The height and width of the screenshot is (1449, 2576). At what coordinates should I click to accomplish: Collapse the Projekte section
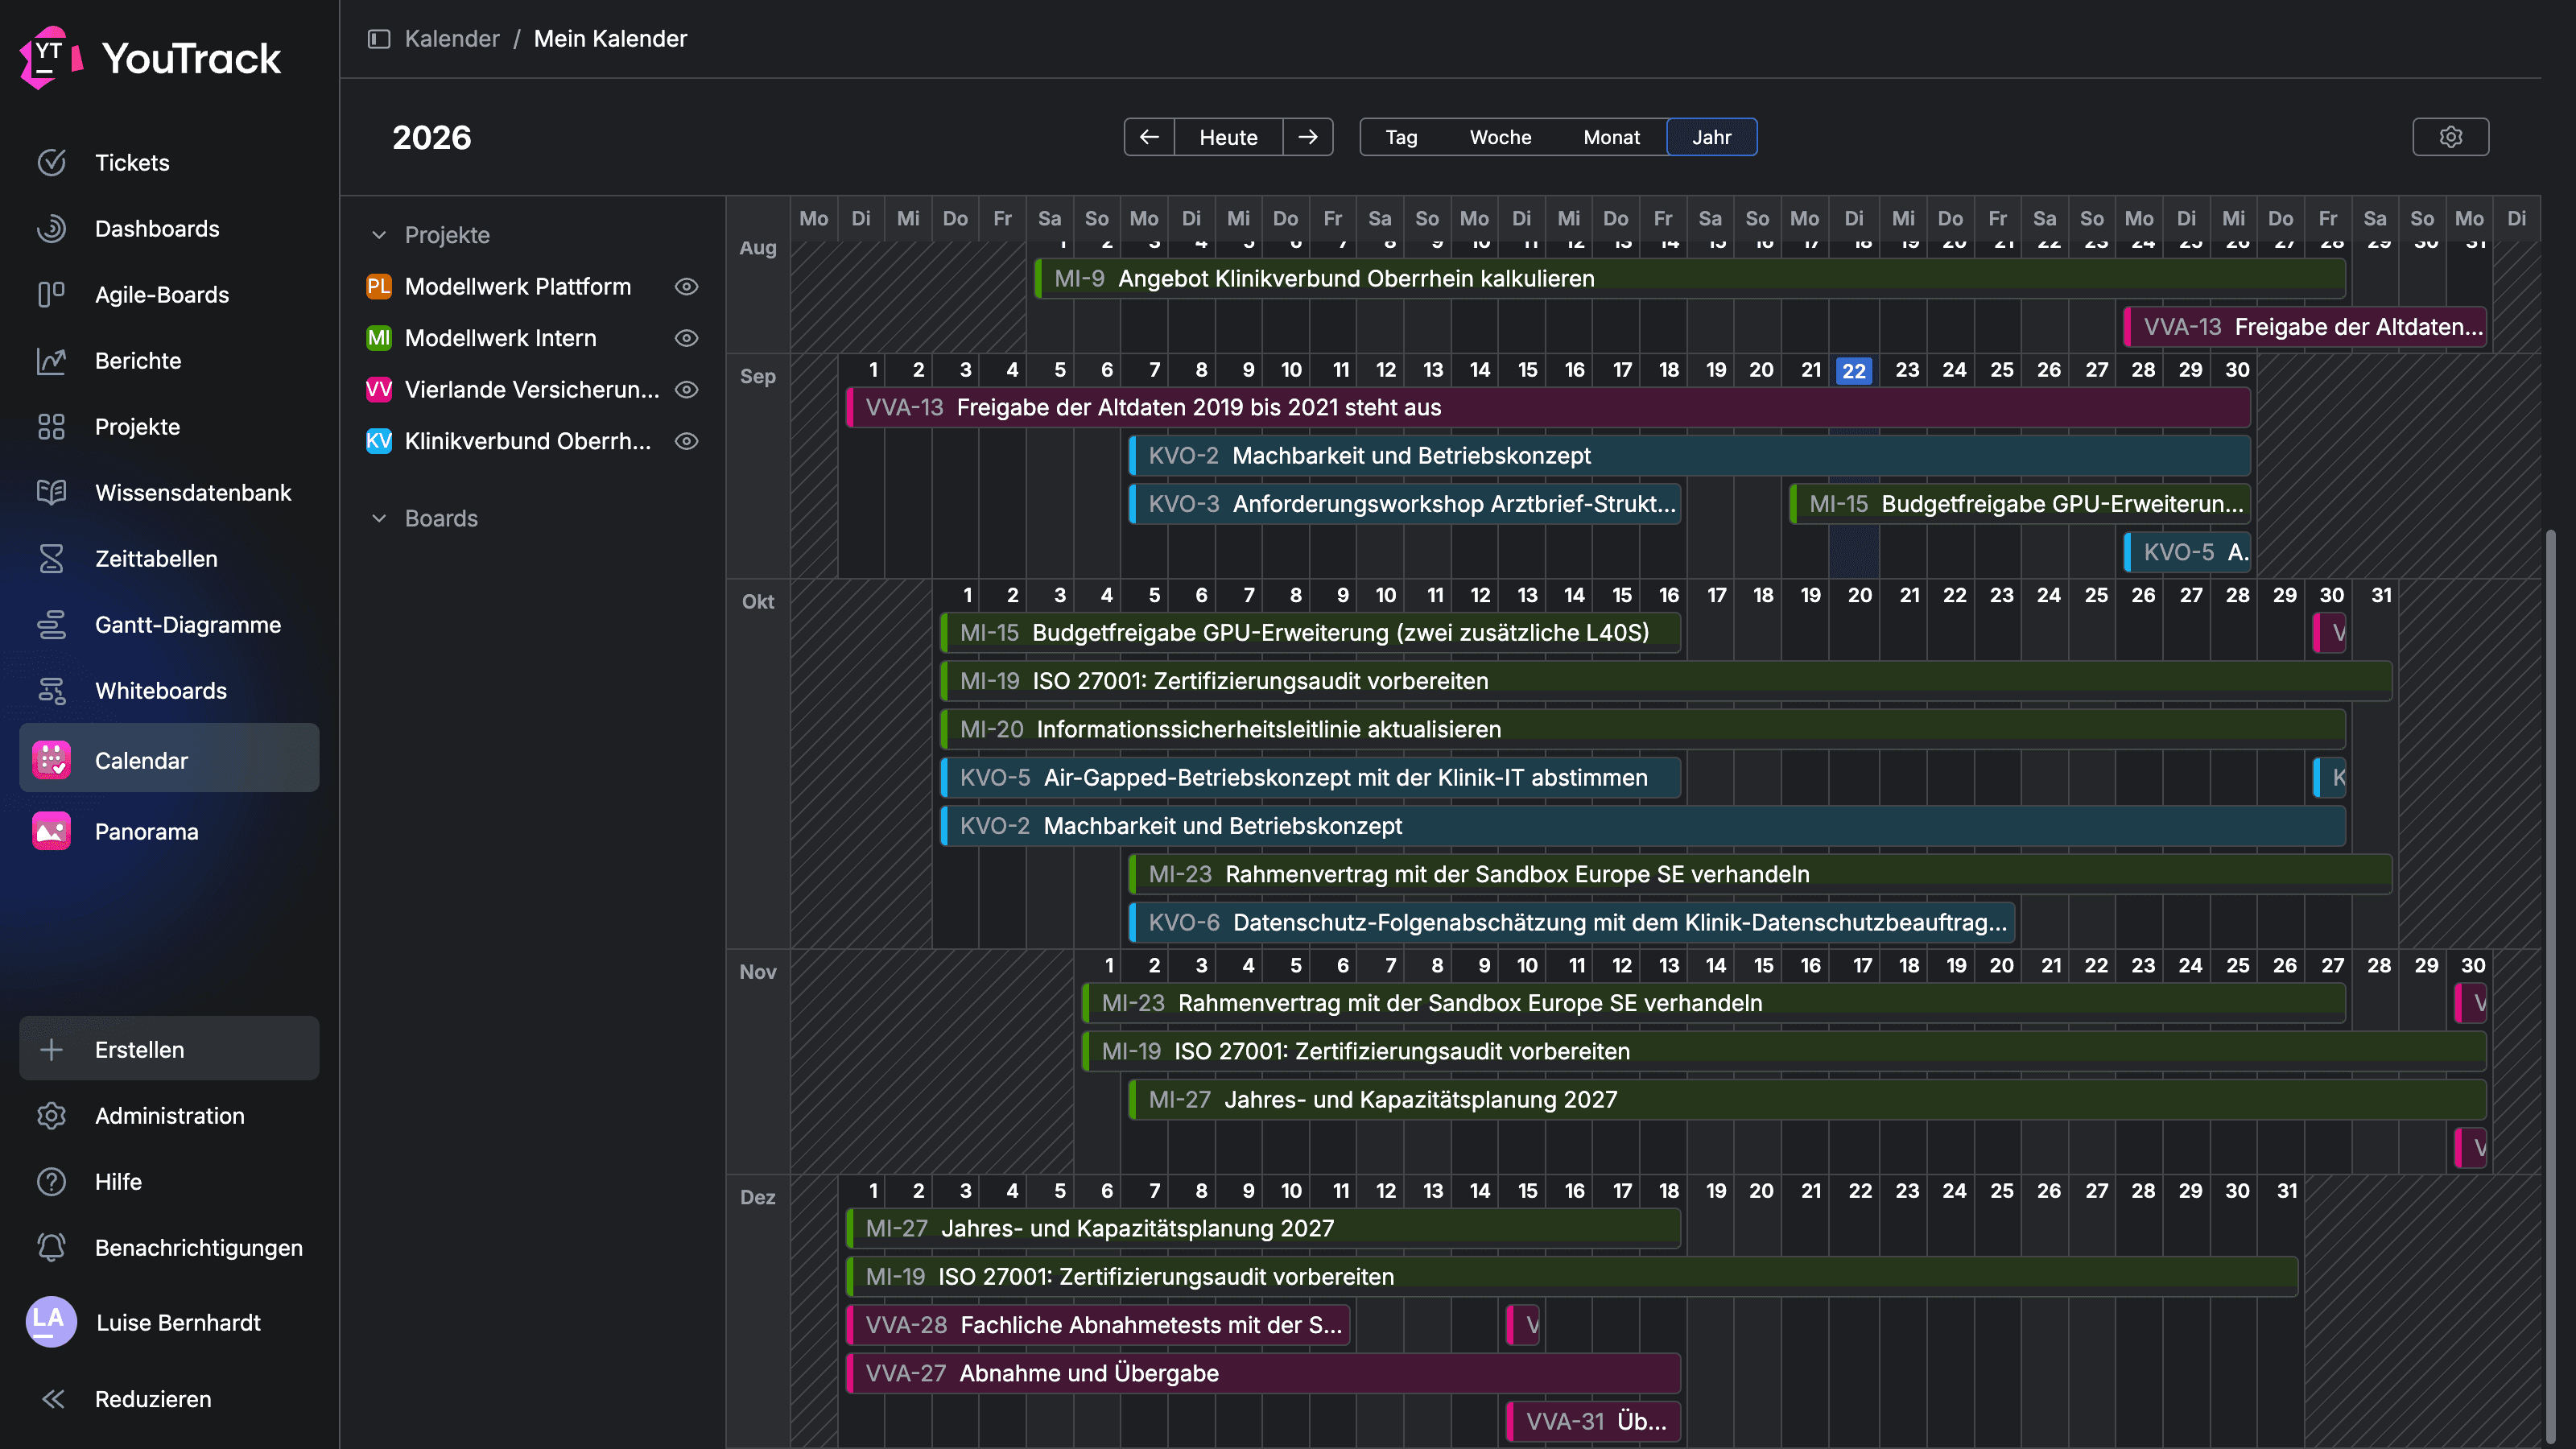coord(379,235)
